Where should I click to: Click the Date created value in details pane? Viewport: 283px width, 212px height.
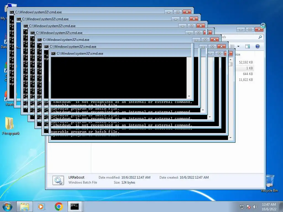(x=194, y=177)
